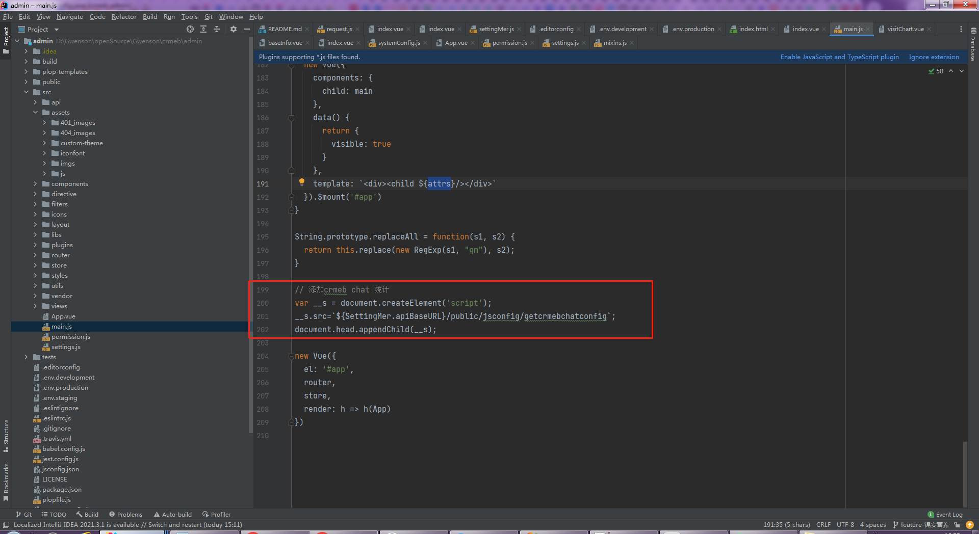Open Project panel settings gear

(234, 29)
